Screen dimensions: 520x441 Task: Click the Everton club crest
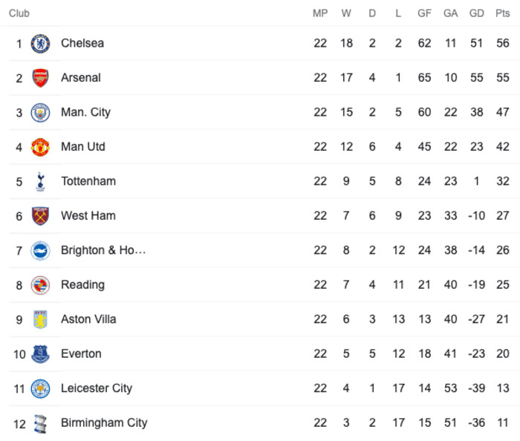(x=40, y=354)
